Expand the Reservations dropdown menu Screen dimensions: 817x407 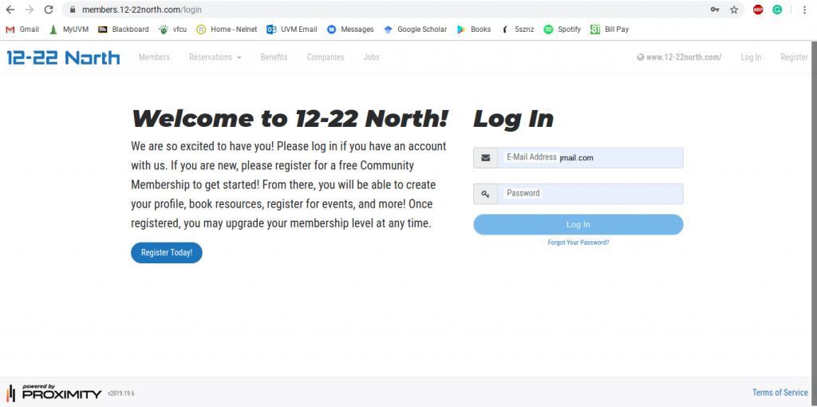215,57
